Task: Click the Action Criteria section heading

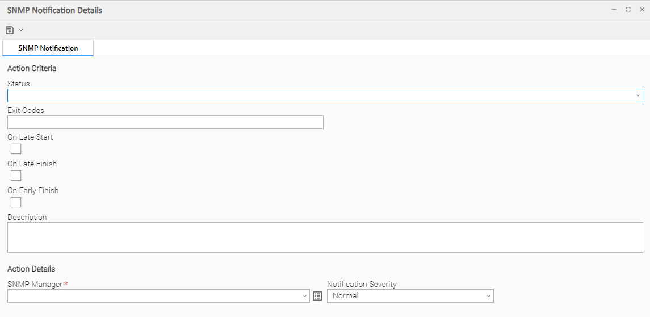Action: [x=32, y=69]
